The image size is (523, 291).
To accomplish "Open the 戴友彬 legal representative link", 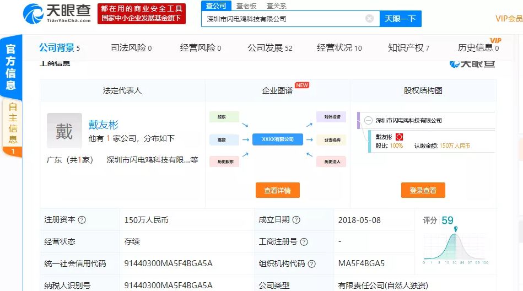I will point(104,125).
